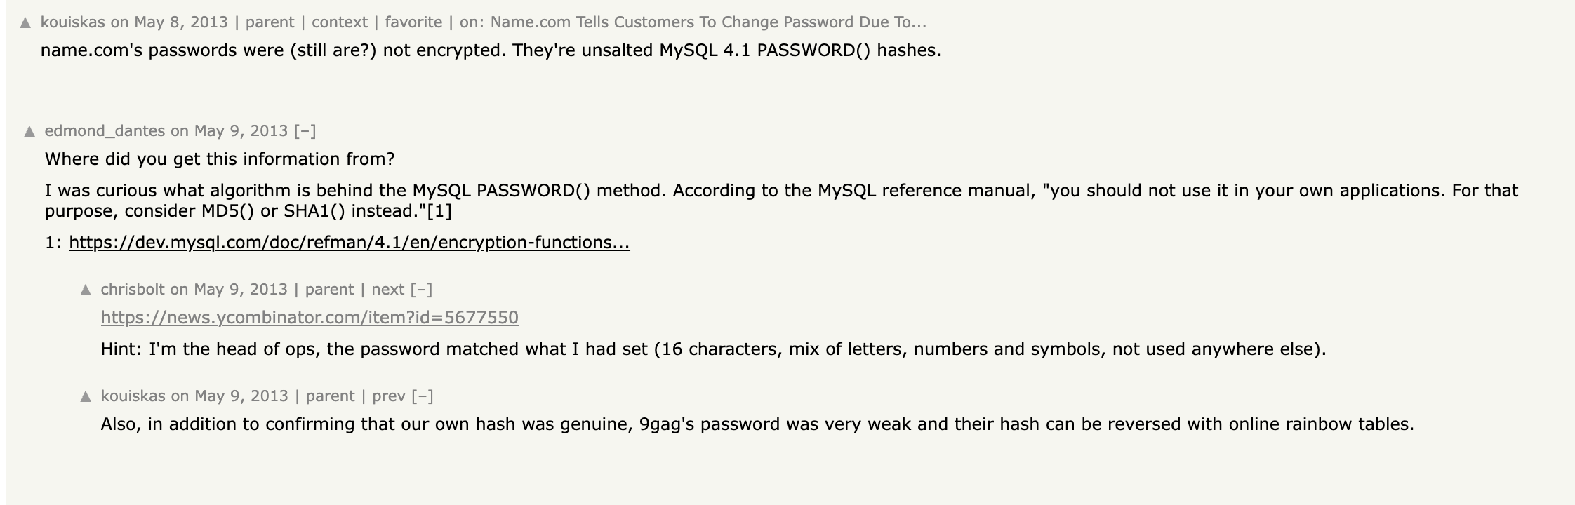This screenshot has width=1575, height=505.
Task: View chrisbolt user profile
Action: coord(133,290)
